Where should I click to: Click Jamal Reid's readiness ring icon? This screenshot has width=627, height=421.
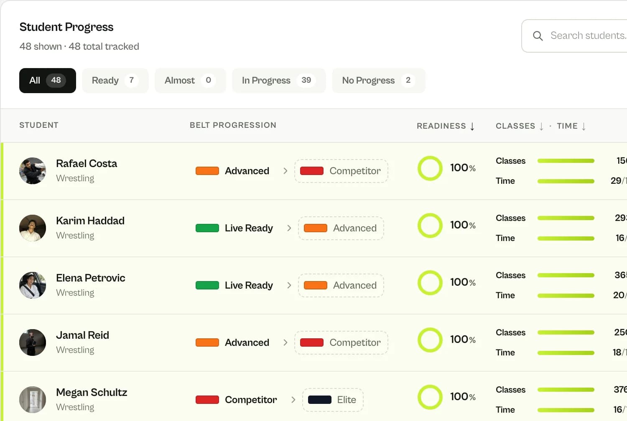tap(430, 340)
